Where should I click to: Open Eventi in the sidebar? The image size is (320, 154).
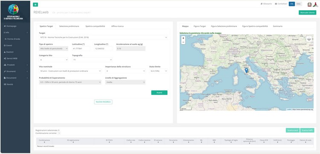pos(8,45)
